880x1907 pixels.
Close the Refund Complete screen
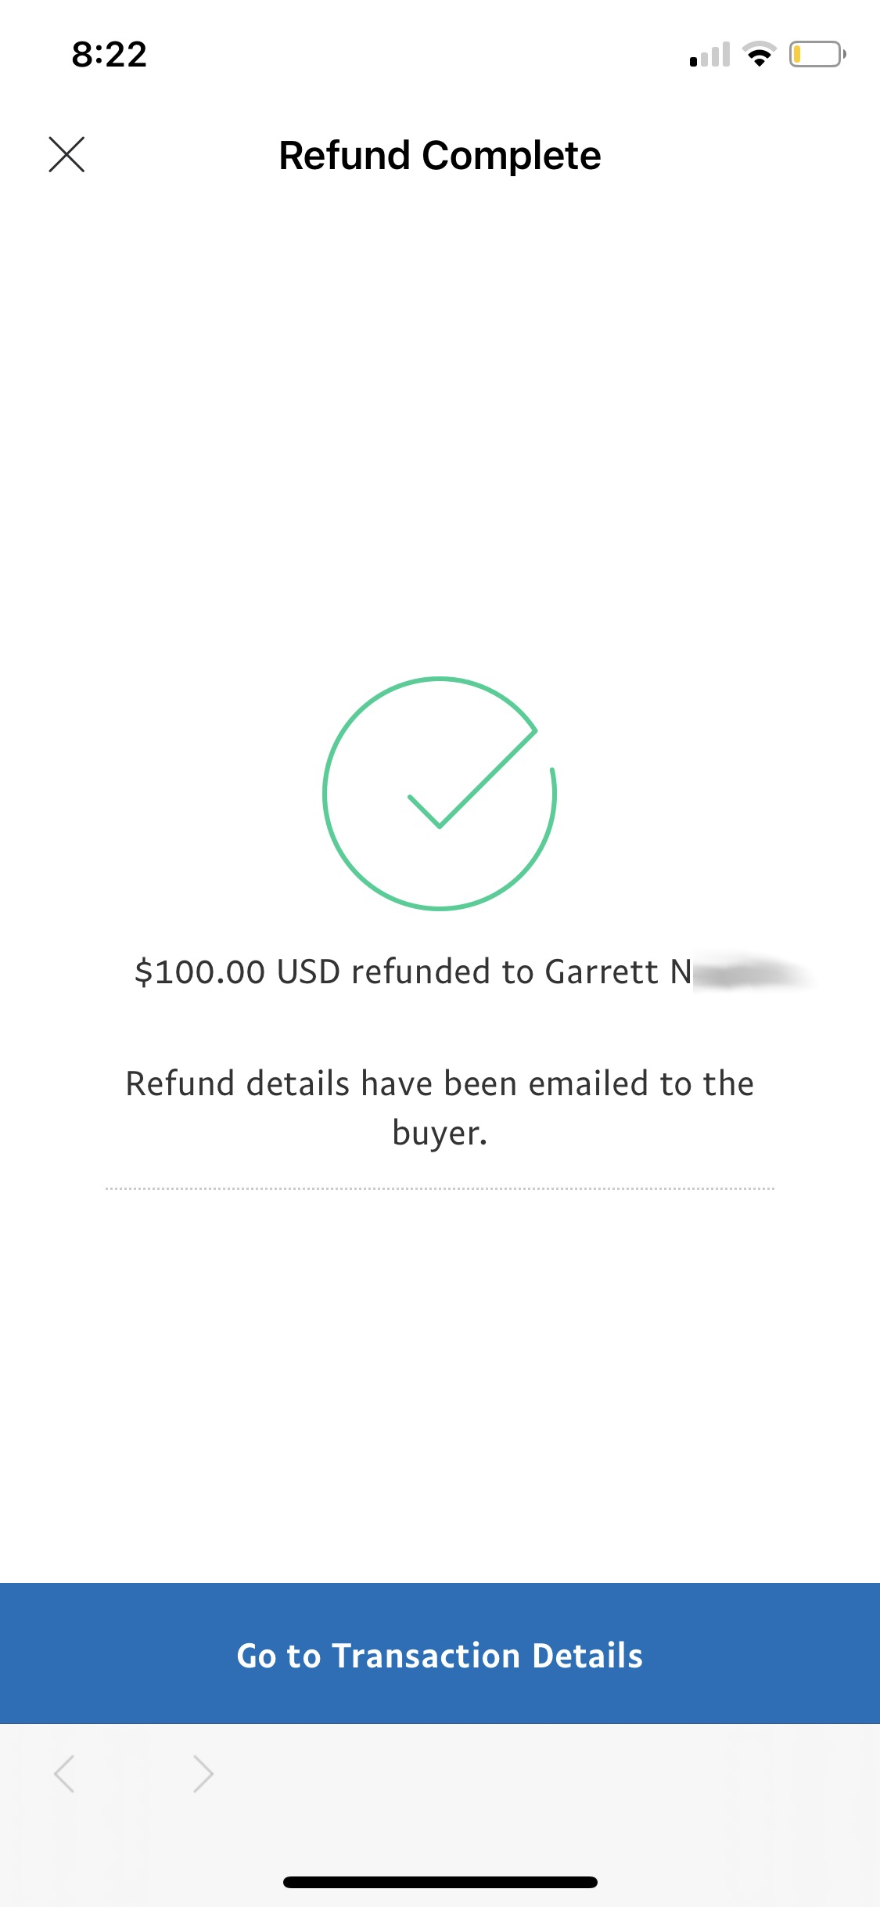click(66, 154)
